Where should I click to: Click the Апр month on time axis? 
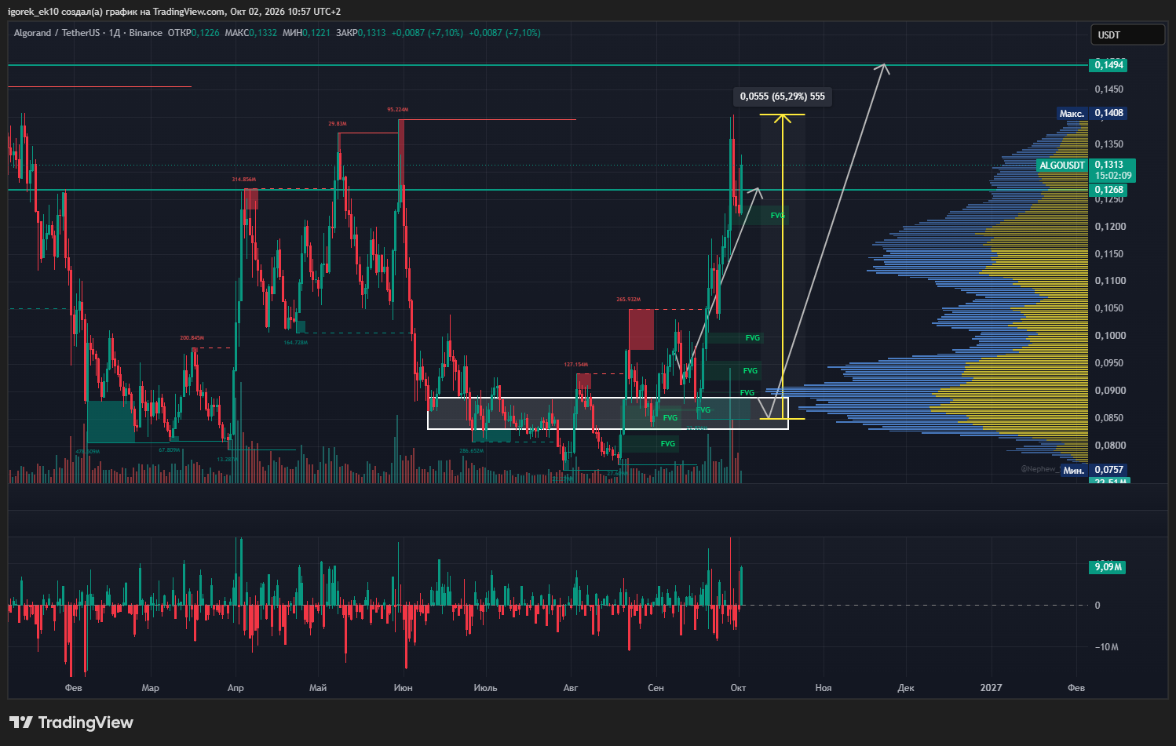pos(236,688)
